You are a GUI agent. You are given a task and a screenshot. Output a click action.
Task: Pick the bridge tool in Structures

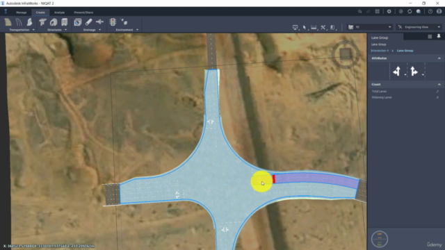click(x=42, y=22)
